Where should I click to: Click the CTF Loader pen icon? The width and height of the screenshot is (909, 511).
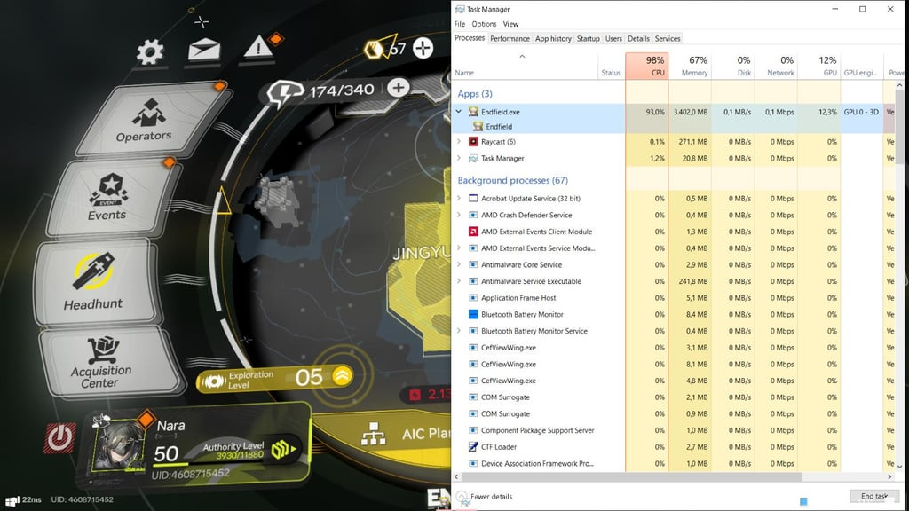pos(473,447)
